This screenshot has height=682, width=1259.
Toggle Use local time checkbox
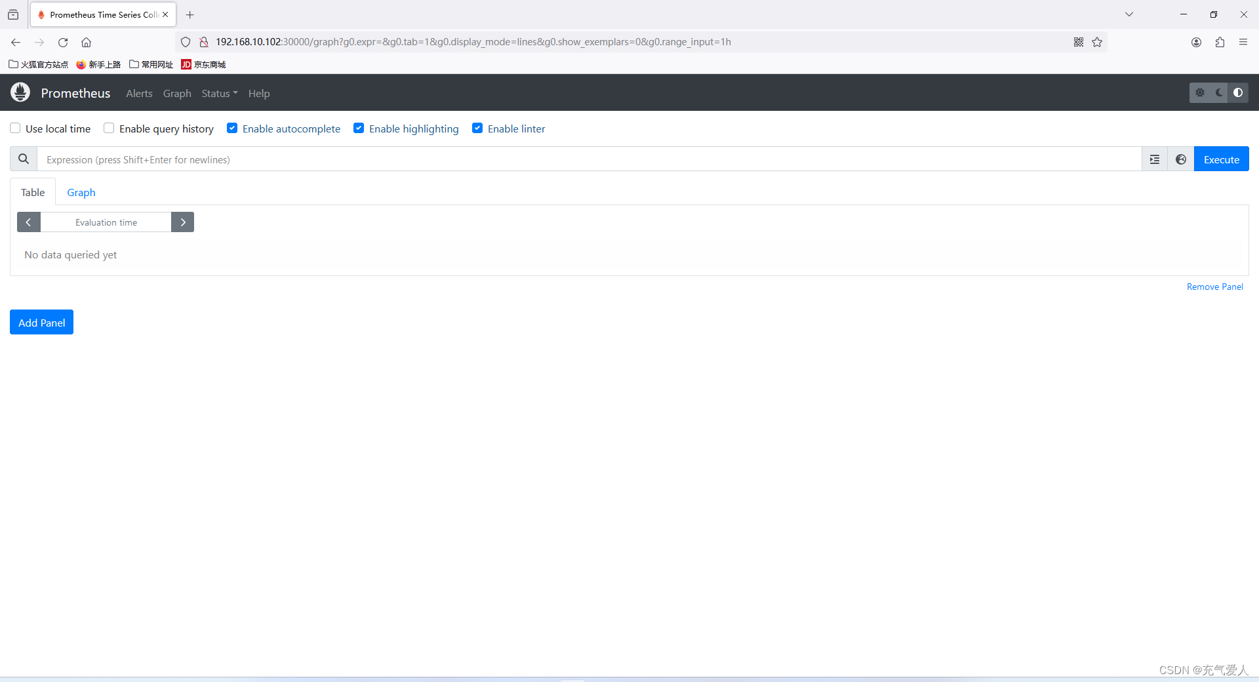(x=15, y=129)
